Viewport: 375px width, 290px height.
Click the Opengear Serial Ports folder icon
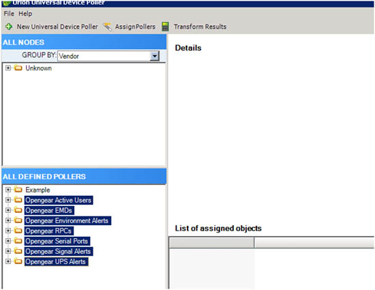pyautogui.click(x=18, y=241)
